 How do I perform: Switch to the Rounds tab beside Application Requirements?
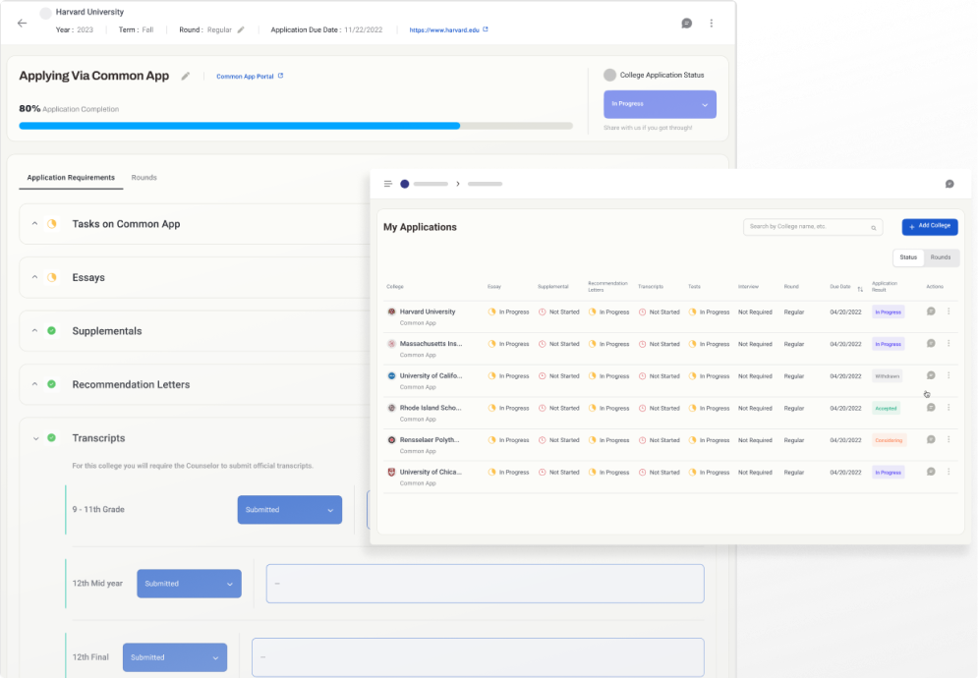click(144, 178)
